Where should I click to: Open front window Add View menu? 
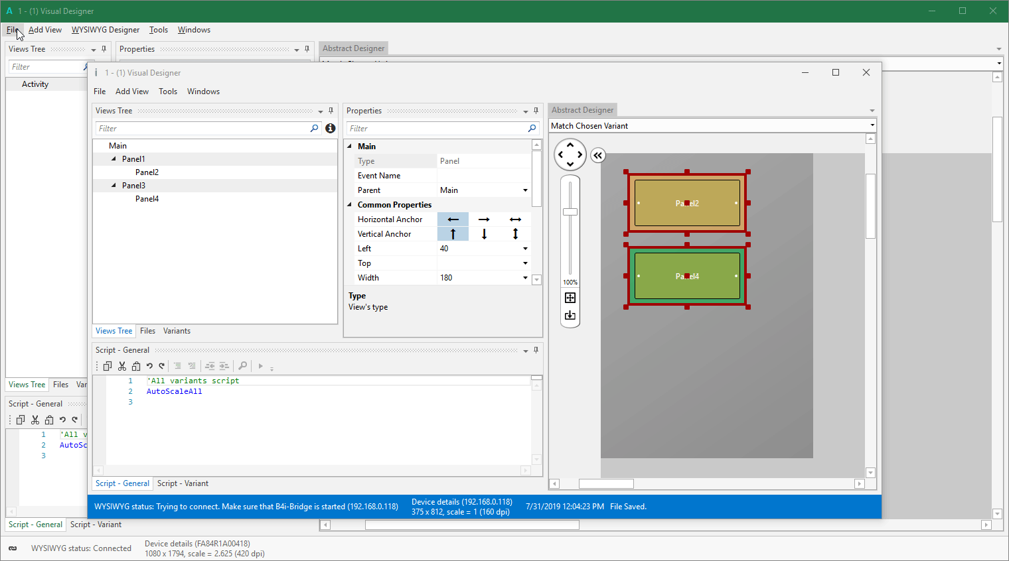coord(132,92)
